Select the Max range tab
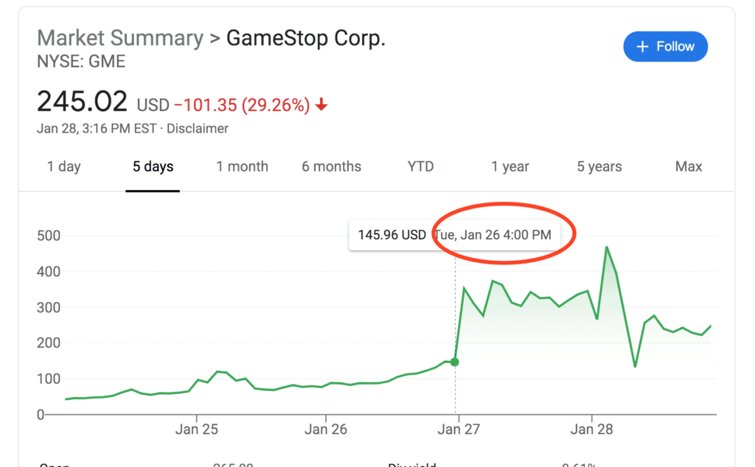 tap(688, 166)
